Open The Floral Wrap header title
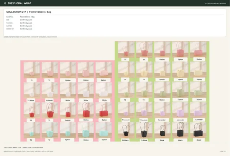Image resolution: width=230 pixels, height=156 pixels. tap(20, 3)
